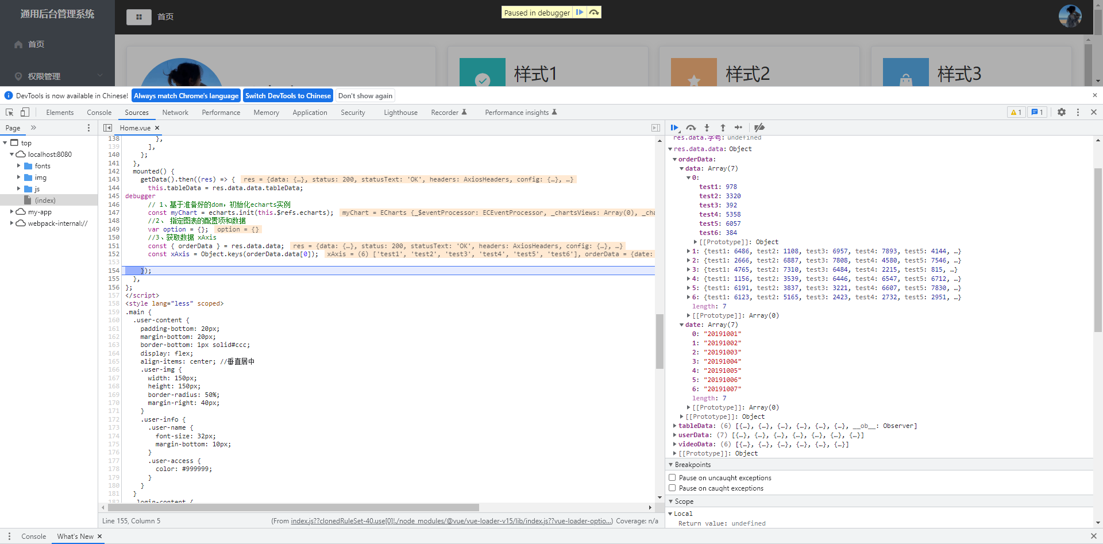1103x544 pixels.
Task: Toggle the device toolbar icon
Action: 25,113
